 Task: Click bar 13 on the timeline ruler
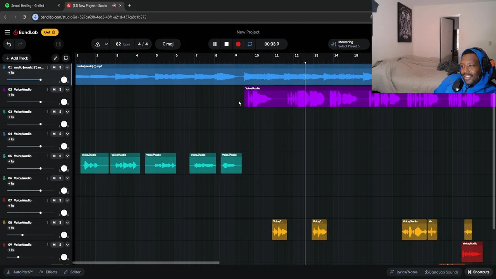click(x=316, y=55)
